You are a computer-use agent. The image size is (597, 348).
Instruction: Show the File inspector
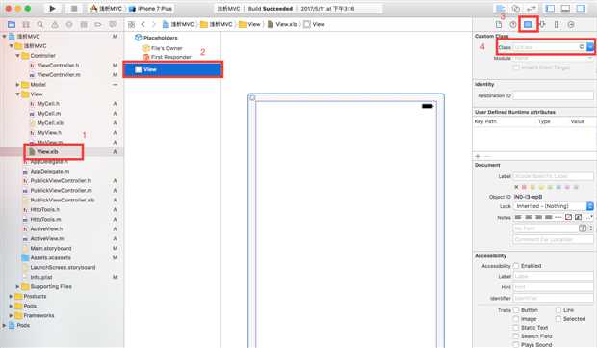point(499,24)
